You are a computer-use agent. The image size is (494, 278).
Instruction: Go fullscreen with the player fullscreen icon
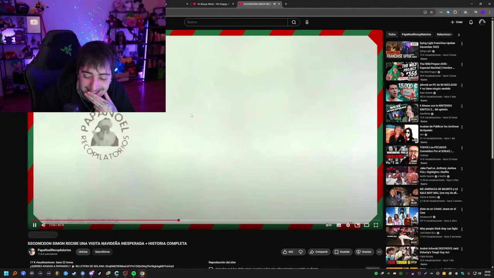(x=376, y=225)
